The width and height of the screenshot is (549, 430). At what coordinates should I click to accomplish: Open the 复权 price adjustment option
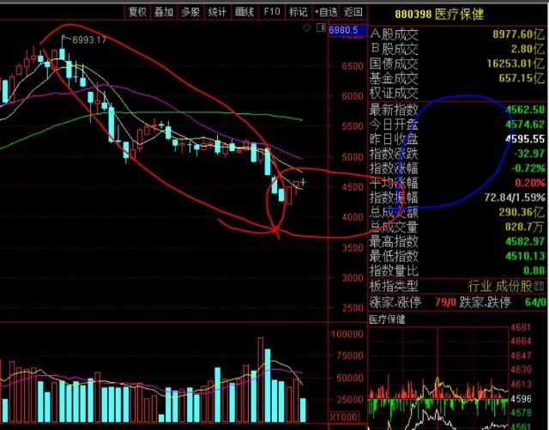(137, 12)
